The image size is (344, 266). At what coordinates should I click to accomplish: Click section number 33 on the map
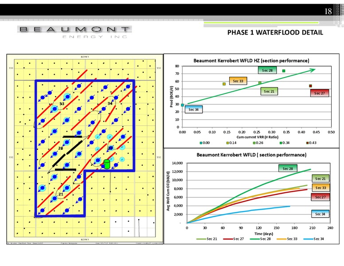tap(62, 104)
